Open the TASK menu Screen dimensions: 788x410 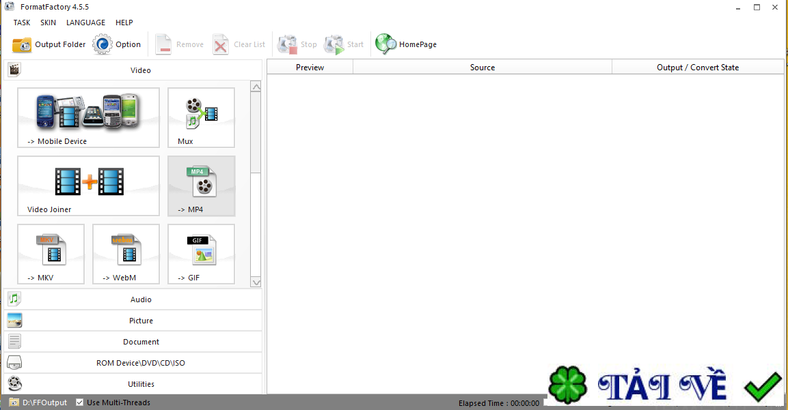pyautogui.click(x=21, y=22)
